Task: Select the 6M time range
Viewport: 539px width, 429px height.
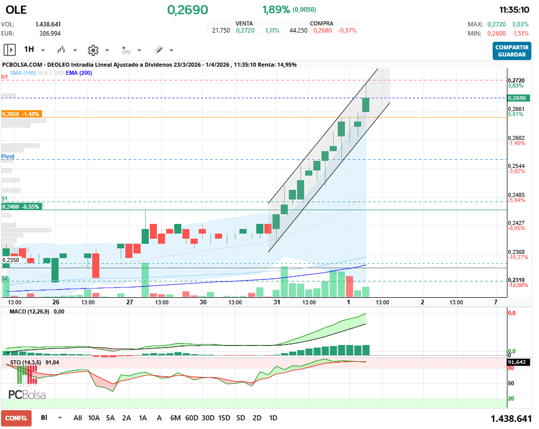Action: pyautogui.click(x=175, y=418)
